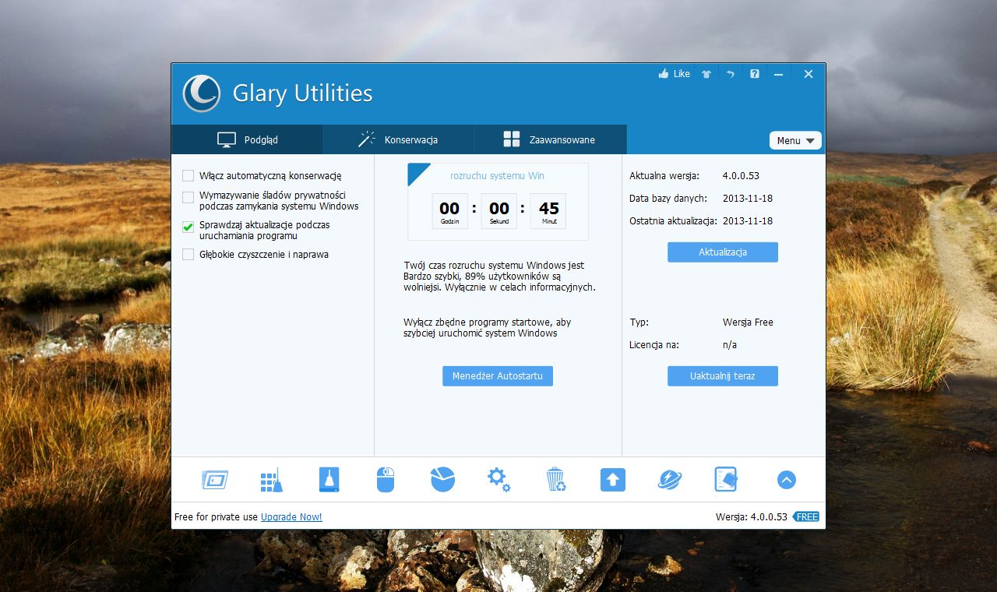This screenshot has width=997, height=592.
Task: Open the skin chooser T-shirt icon
Action: (x=706, y=74)
